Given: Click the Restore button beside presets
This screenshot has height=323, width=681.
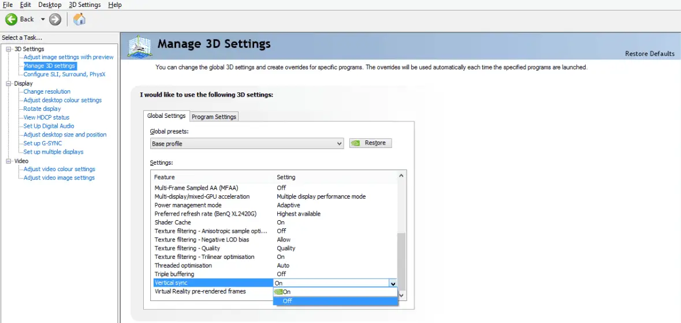Looking at the screenshot, I should [x=370, y=143].
